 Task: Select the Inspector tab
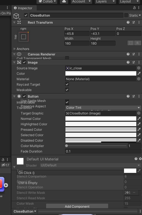[x=23, y=8]
